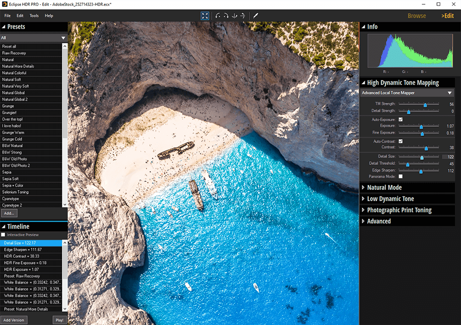Click the flip horizontal icon

click(234, 16)
